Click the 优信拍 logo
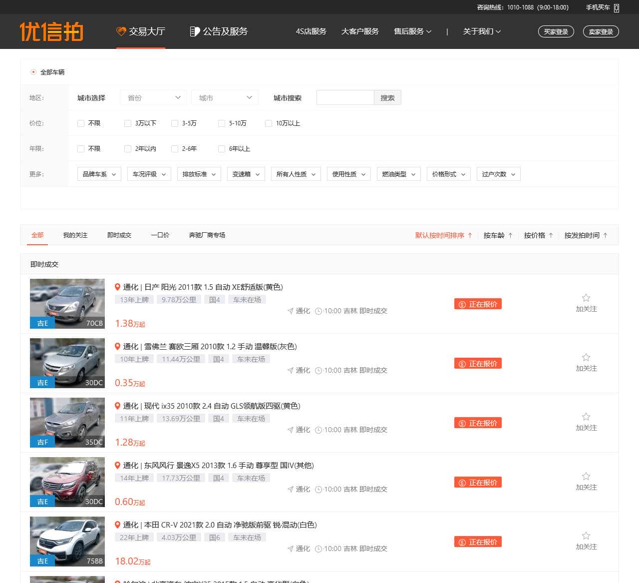The image size is (639, 583). click(51, 31)
